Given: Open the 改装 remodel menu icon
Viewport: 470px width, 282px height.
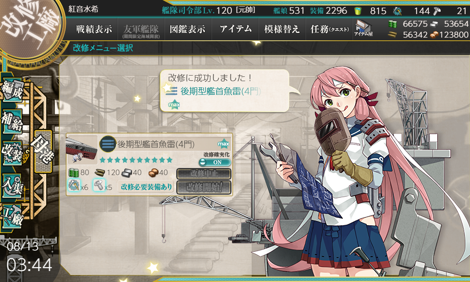Looking at the screenshot, I should [x=11, y=154].
